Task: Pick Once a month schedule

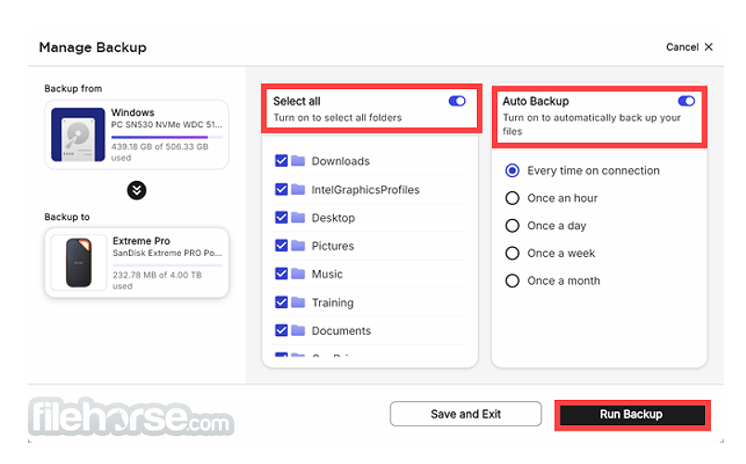Action: coord(512,281)
